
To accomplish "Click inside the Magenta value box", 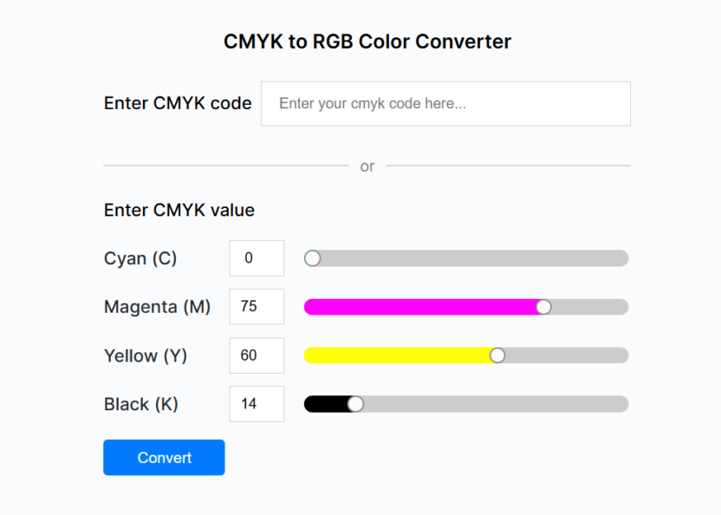I will coord(256,306).
